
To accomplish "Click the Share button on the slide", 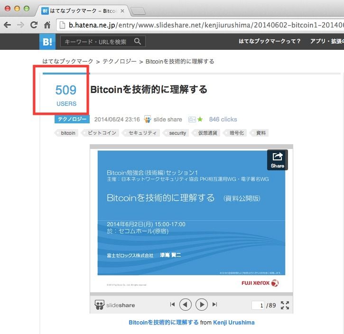I will (x=277, y=160).
